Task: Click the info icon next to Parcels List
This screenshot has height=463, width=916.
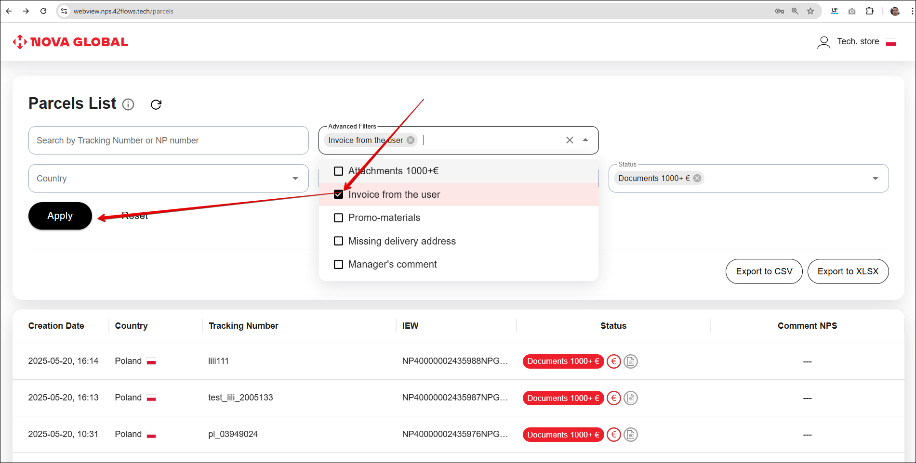Action: click(128, 104)
